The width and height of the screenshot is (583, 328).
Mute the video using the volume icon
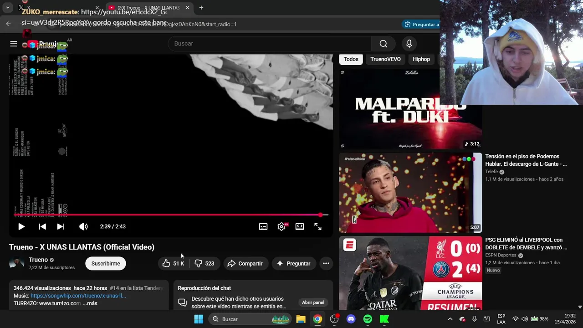click(x=83, y=226)
